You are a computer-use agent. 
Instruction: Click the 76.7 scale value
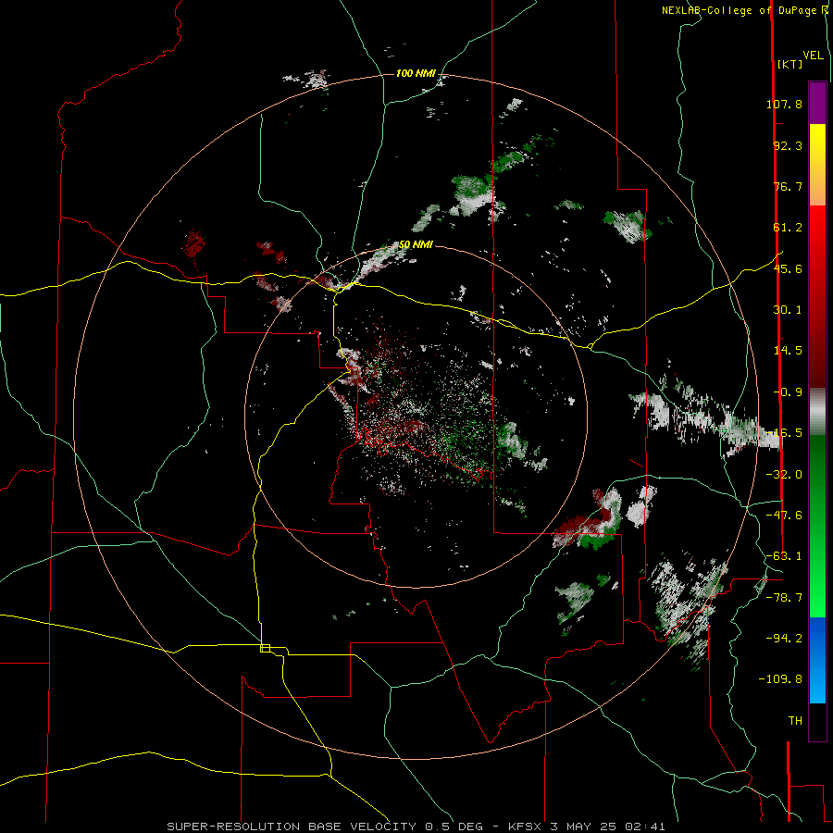[x=788, y=186]
